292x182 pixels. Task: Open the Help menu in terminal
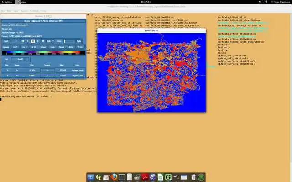[x=43, y=11]
